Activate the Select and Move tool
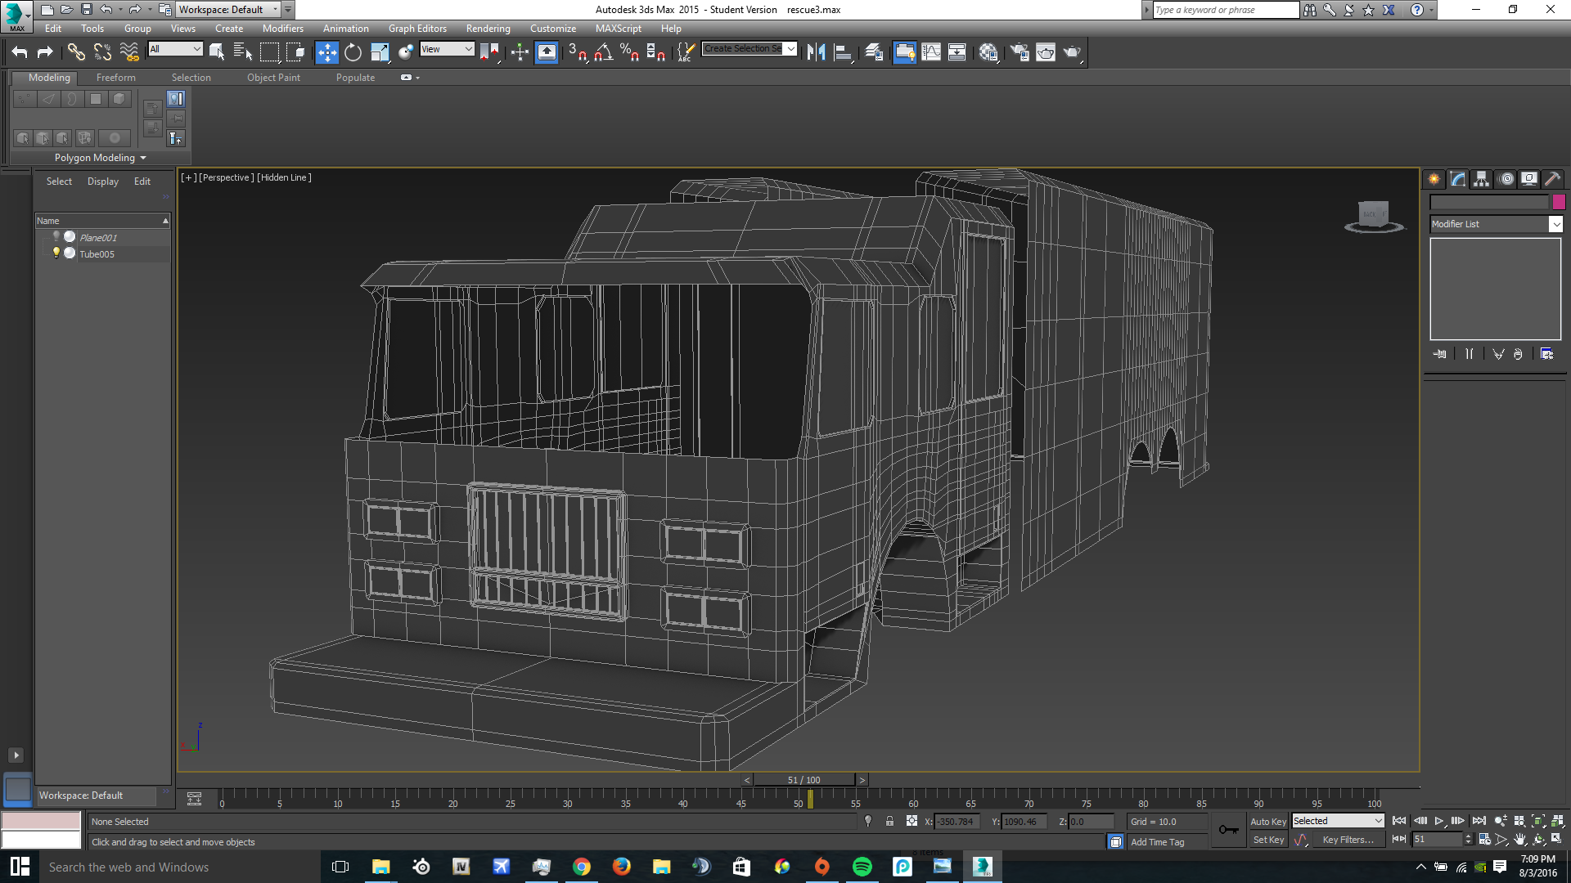Image resolution: width=1571 pixels, height=883 pixels. coord(326,52)
